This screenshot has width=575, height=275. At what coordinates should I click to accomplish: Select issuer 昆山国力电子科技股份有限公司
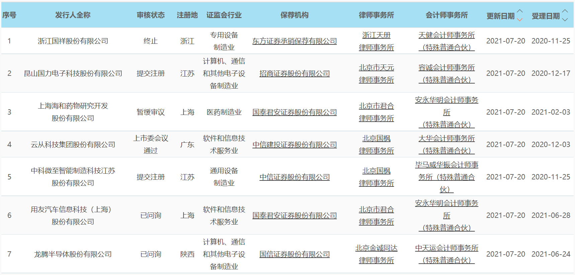tap(73, 74)
